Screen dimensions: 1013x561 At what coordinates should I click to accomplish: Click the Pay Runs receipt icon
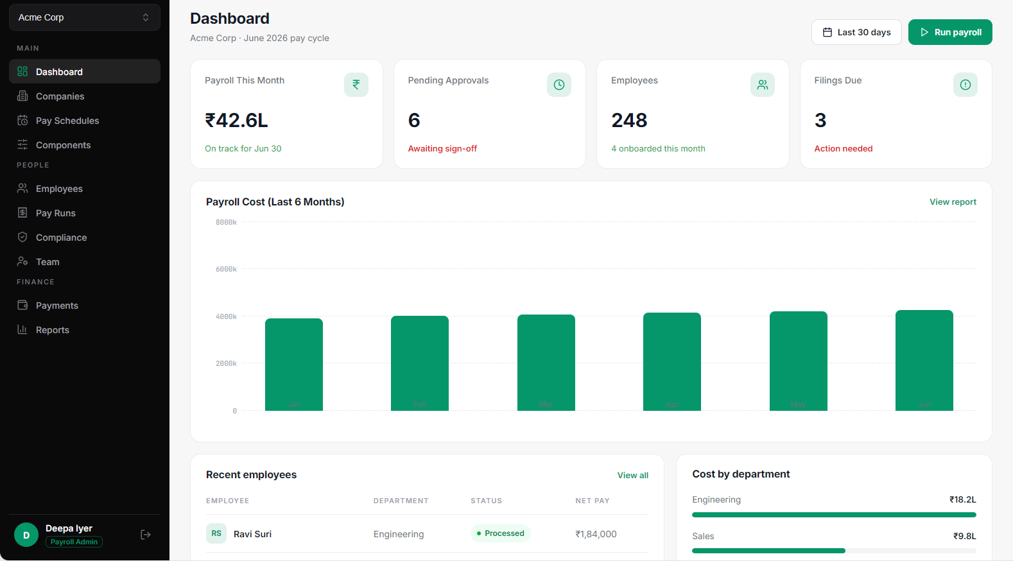tap(22, 212)
